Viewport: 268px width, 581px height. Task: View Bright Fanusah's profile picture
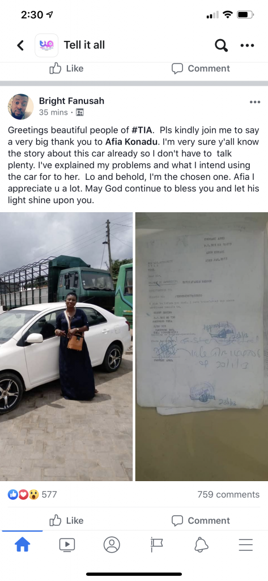click(x=21, y=107)
